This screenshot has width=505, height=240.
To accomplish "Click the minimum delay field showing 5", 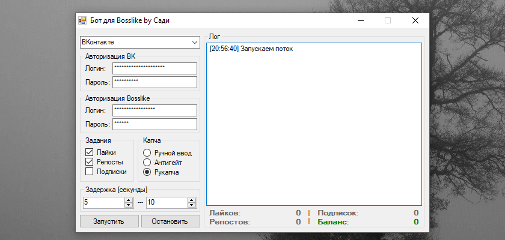I will (103, 203).
